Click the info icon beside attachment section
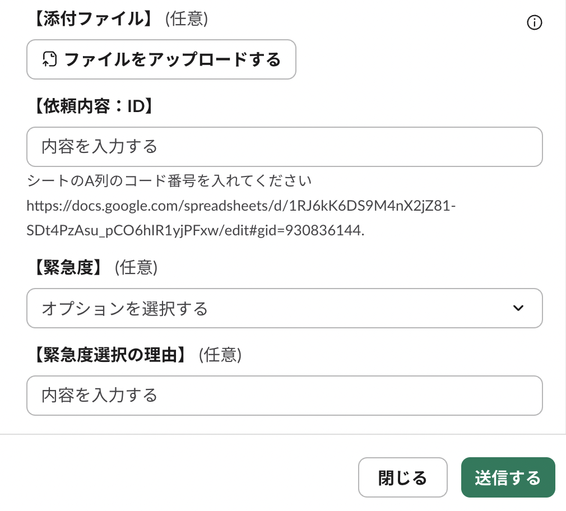This screenshot has height=511, width=566. coord(535,22)
